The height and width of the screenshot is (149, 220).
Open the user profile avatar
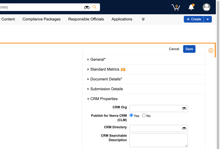pyautogui.click(x=206, y=7)
